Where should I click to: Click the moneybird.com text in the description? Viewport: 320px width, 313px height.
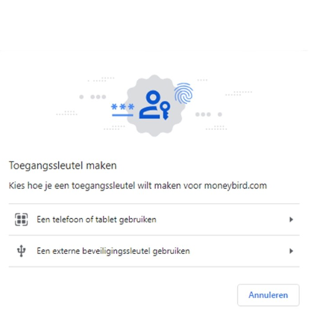click(236, 186)
